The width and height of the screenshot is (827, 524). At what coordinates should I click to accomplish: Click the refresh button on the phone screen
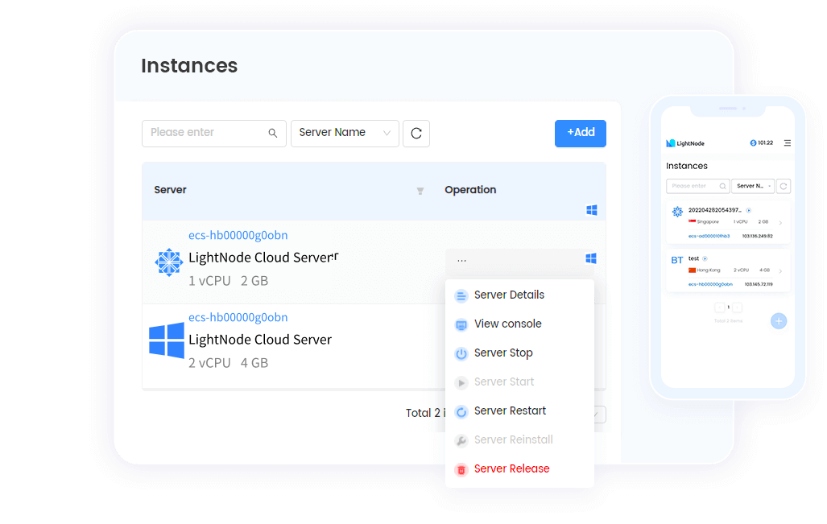pyautogui.click(x=784, y=186)
